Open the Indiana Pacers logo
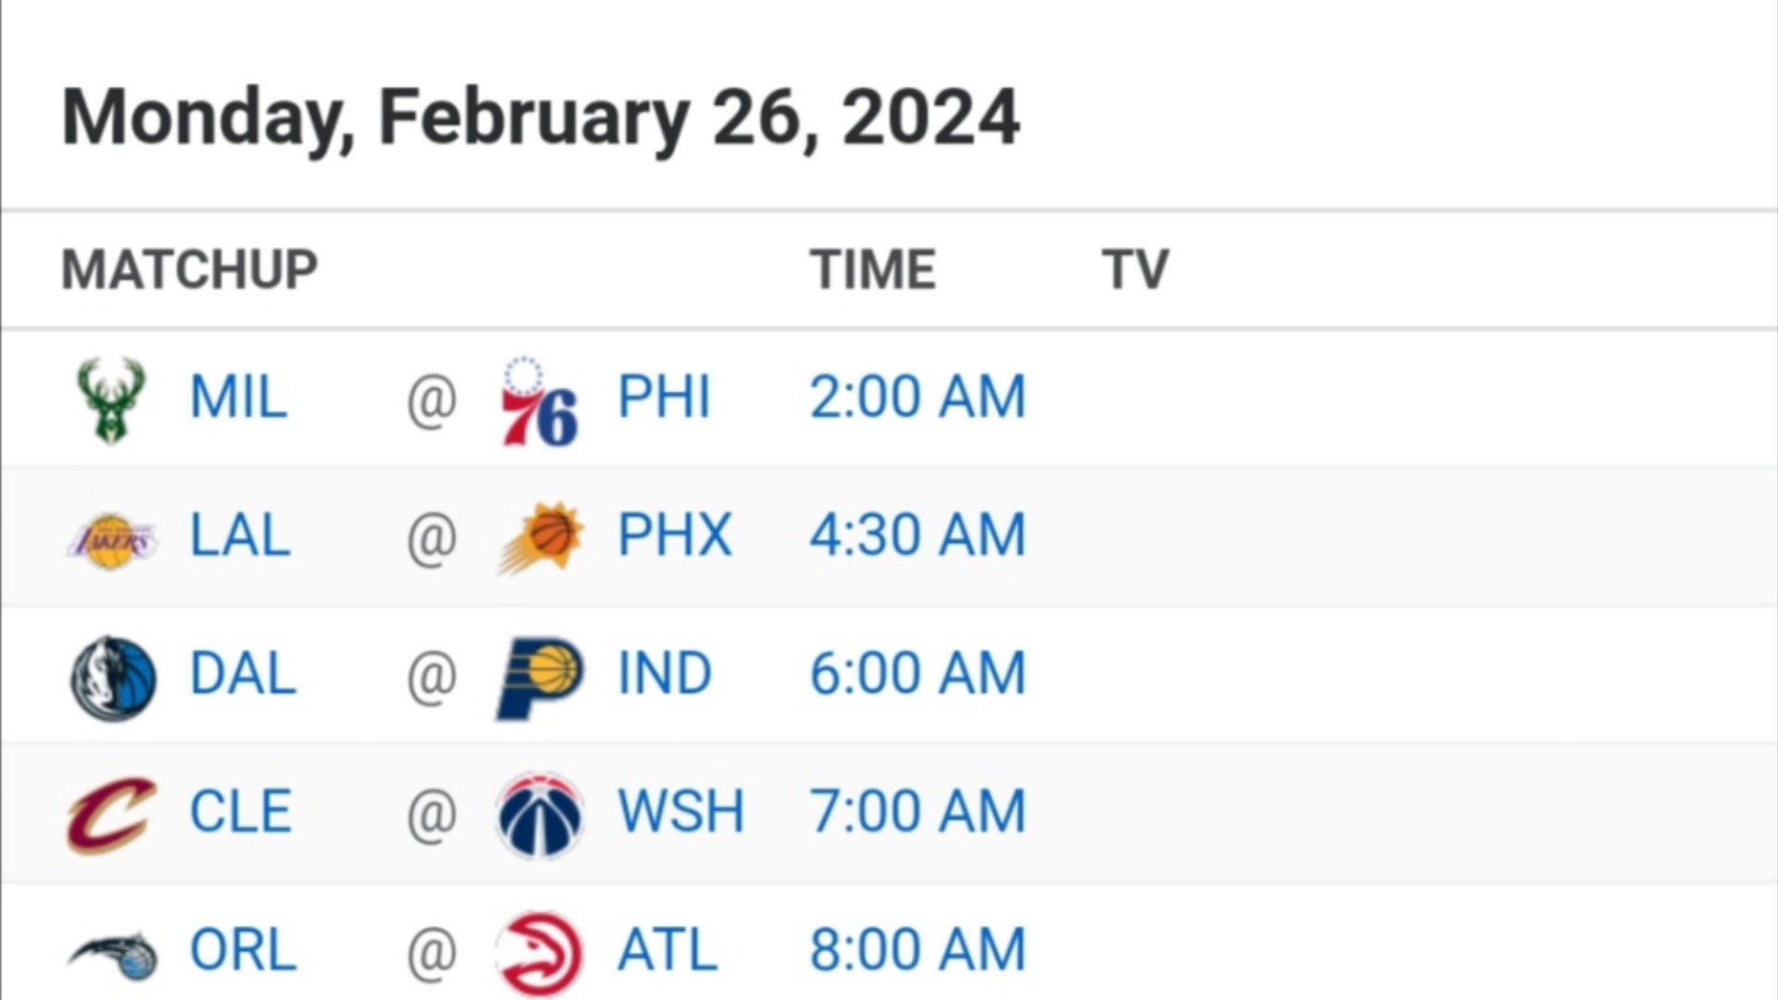The image size is (1778, 1000). pyautogui.click(x=540, y=678)
